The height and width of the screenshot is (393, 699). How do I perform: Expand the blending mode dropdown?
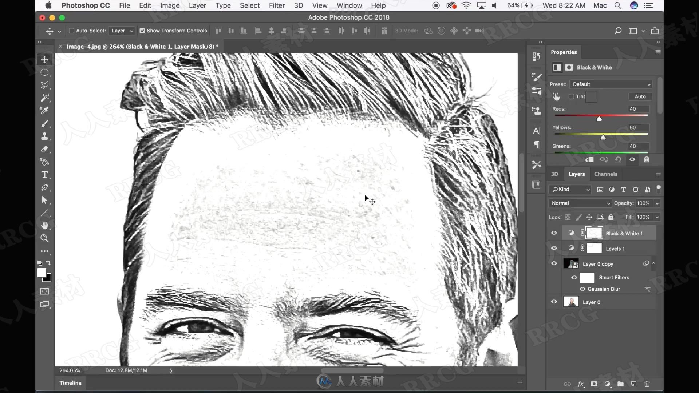click(x=580, y=203)
